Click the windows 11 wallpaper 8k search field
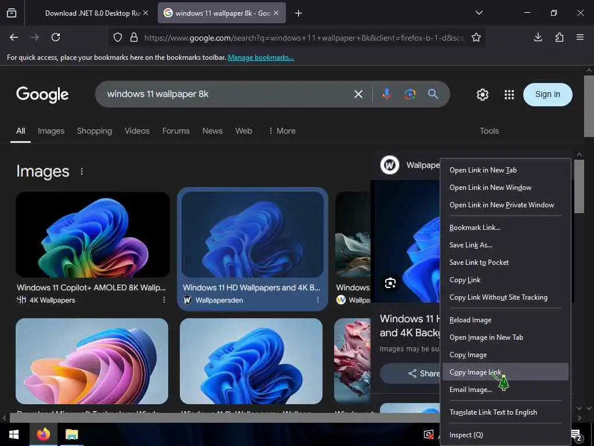 [227, 94]
